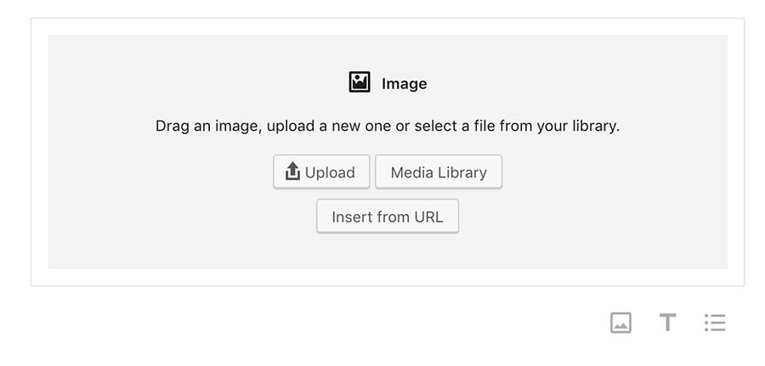Choose Insert from URL
Image resolution: width=765 pixels, height=366 pixels.
[x=388, y=217]
